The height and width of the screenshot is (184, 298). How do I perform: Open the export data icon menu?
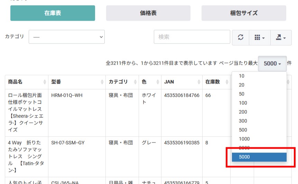pos(281,37)
